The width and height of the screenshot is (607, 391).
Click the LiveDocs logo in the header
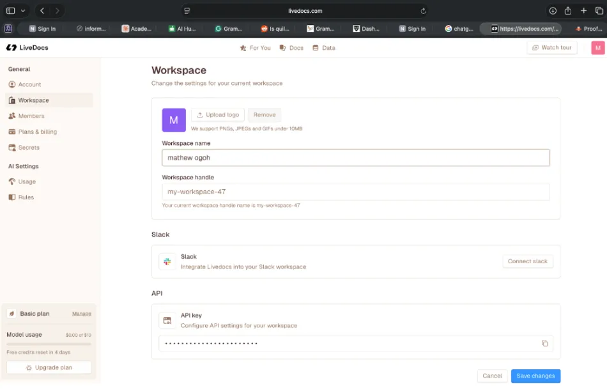(x=27, y=48)
